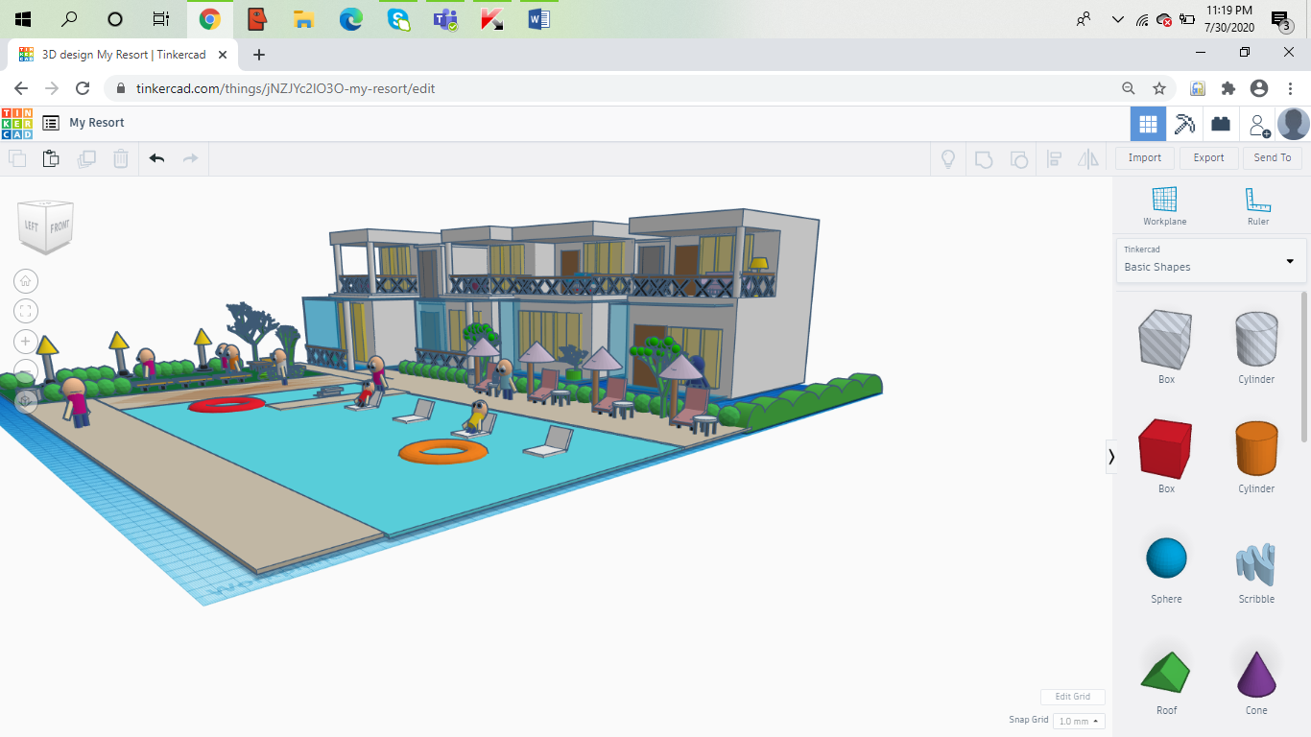Click the Show all lightbulb icon
The height and width of the screenshot is (737, 1311).
tap(948, 159)
